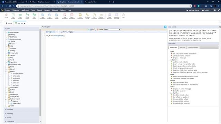
Task: Select the onRecord event
Action: [x=16, y=81]
